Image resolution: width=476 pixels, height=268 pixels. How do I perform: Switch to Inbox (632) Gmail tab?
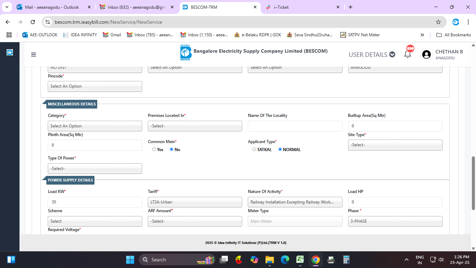(x=137, y=7)
